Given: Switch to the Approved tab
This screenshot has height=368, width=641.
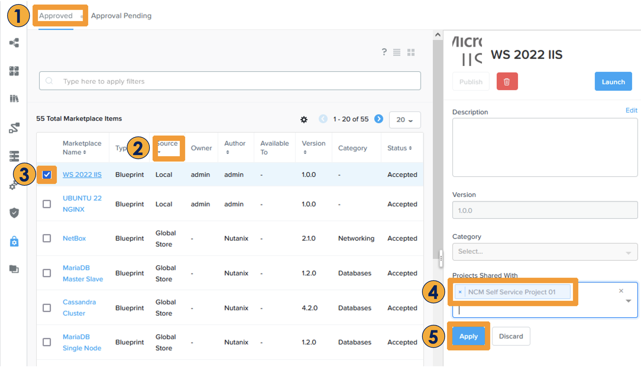Looking at the screenshot, I should [x=56, y=16].
